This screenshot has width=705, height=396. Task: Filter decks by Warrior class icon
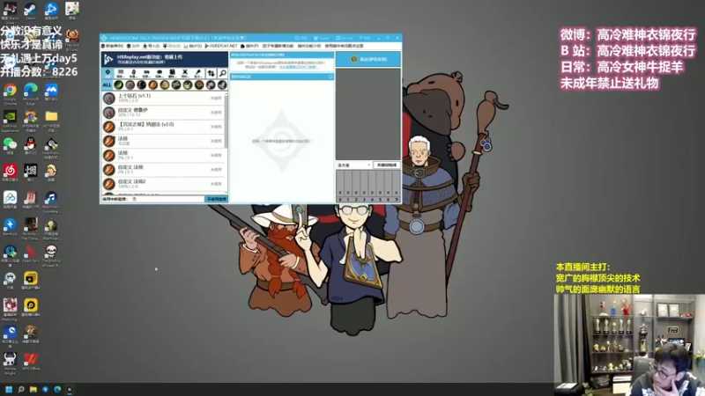pyautogui.click(x=222, y=84)
